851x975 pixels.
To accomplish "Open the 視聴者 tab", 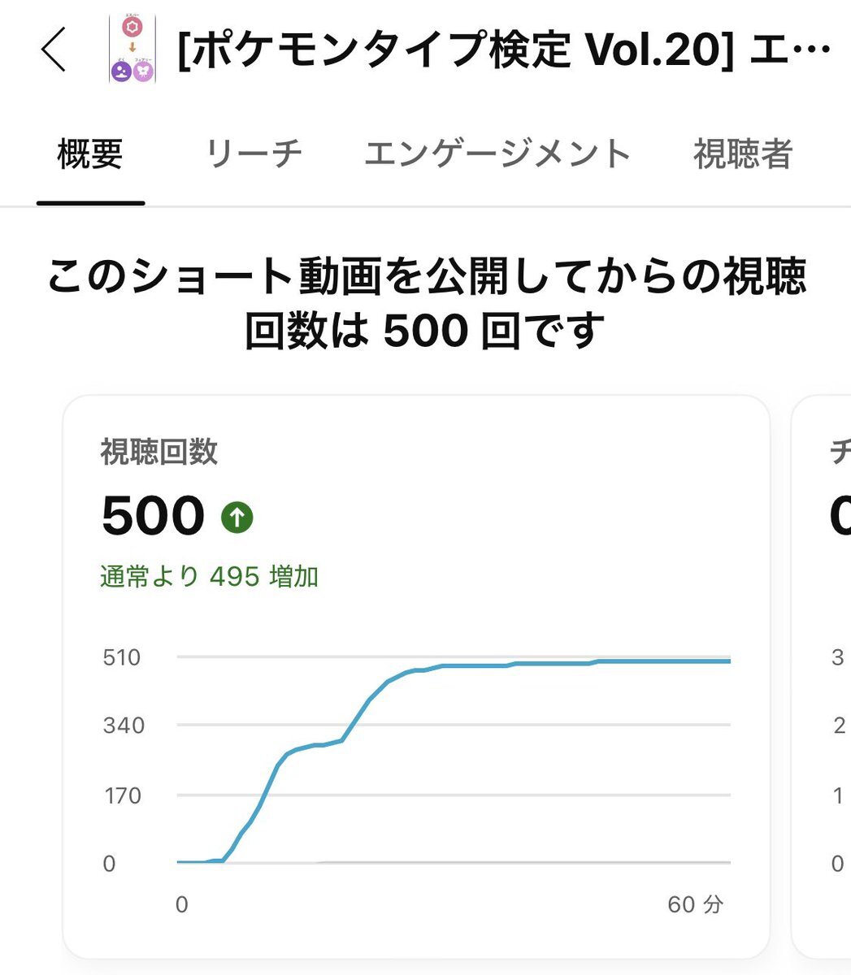I will pyautogui.click(x=743, y=154).
